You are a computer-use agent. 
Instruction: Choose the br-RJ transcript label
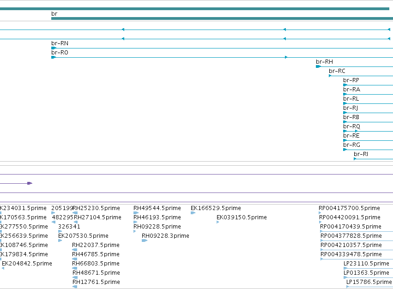351,108
